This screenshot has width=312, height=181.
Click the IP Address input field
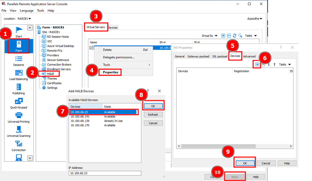point(105,173)
